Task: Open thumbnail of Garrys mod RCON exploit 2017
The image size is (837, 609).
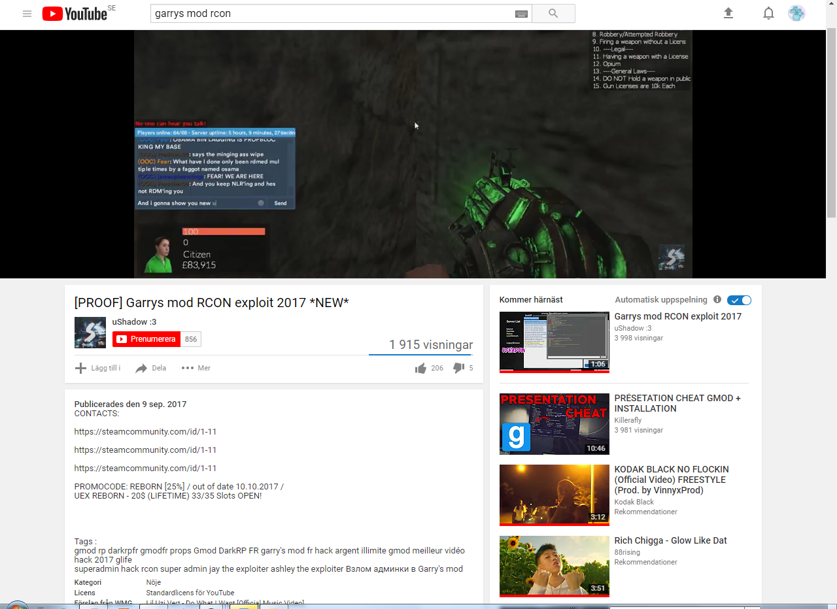Action: pyautogui.click(x=555, y=342)
